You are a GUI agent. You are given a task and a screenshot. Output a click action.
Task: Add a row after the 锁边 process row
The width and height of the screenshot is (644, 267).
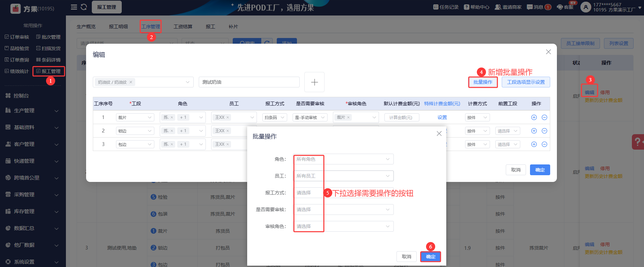click(x=534, y=131)
